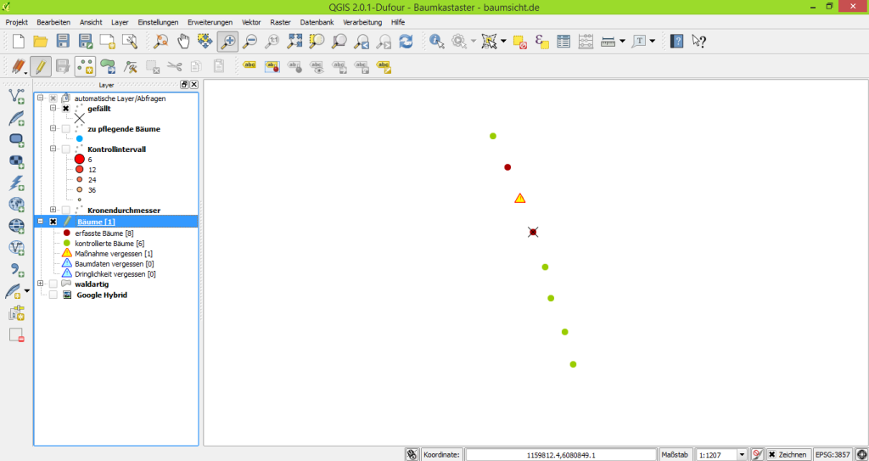The image size is (869, 461).
Task: Toggle editing with the pencil icon
Action: tap(41, 66)
